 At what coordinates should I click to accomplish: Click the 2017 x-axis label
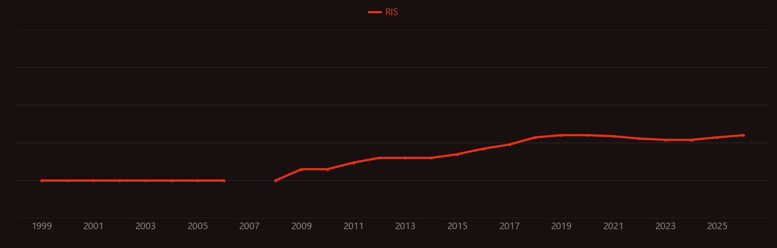tap(509, 226)
